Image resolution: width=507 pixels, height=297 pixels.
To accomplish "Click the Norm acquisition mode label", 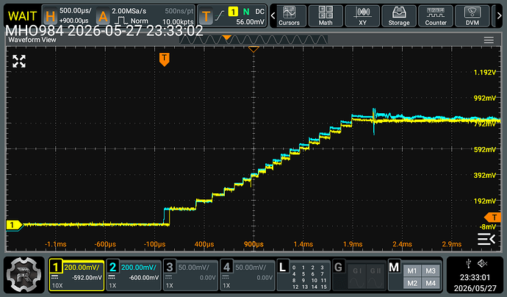I will tap(140, 21).
